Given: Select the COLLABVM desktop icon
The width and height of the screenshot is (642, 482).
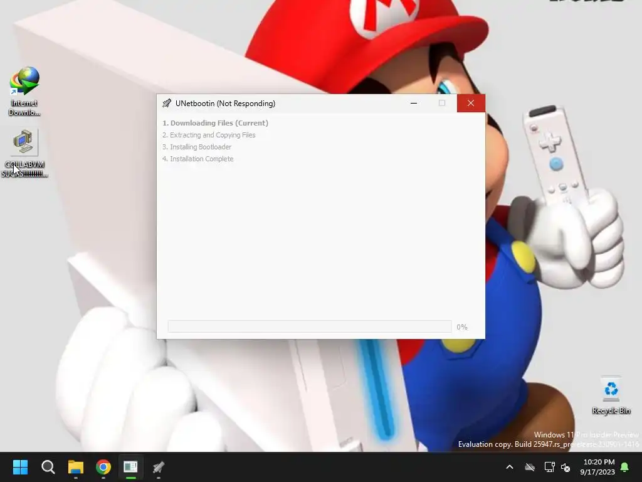Looking at the screenshot, I should 24,153.
